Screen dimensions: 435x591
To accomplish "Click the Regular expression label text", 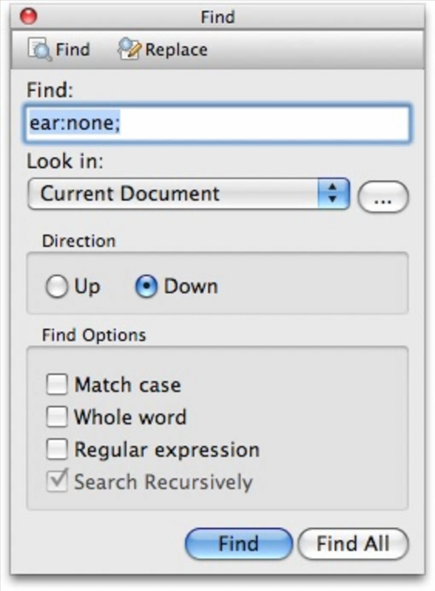I will point(167,450).
